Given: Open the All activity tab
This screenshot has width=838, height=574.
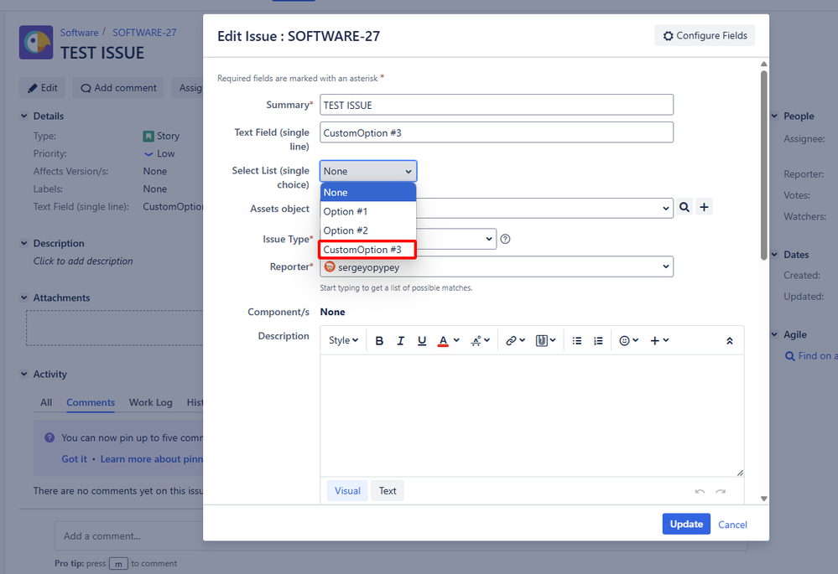Looking at the screenshot, I should click(x=46, y=402).
